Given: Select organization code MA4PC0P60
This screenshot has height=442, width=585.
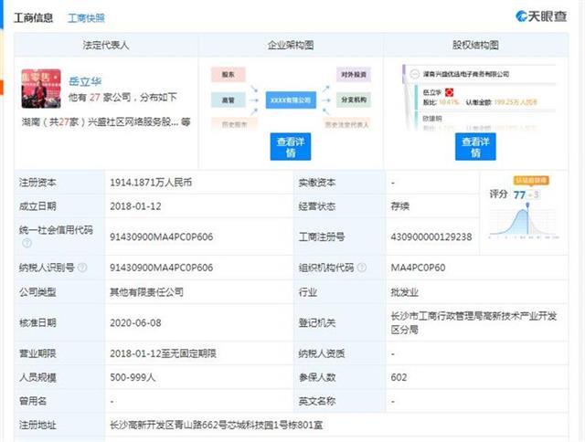Looking at the screenshot, I should tap(418, 268).
